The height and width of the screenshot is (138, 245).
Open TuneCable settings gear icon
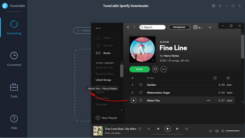(x=213, y=6)
